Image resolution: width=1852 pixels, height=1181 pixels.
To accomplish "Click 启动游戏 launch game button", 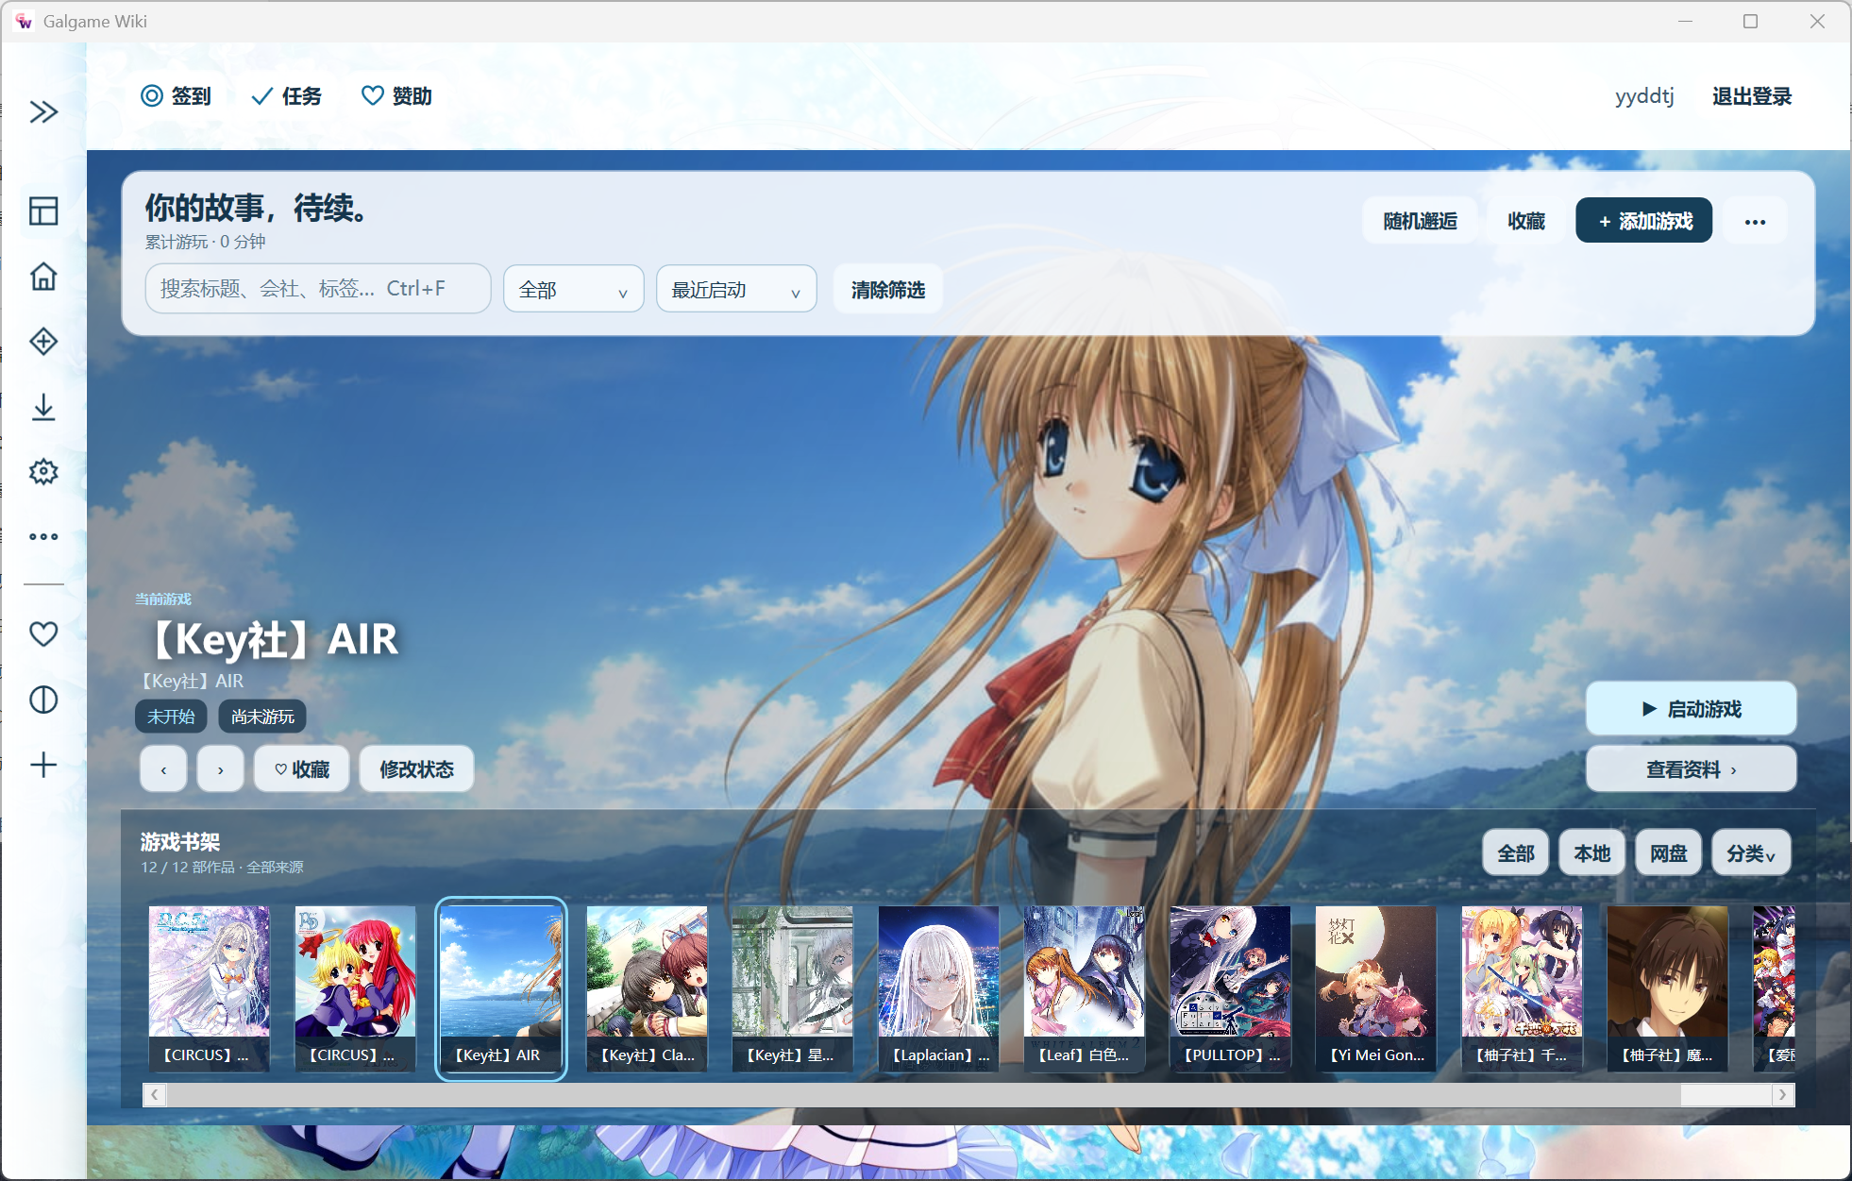I will tap(1691, 709).
